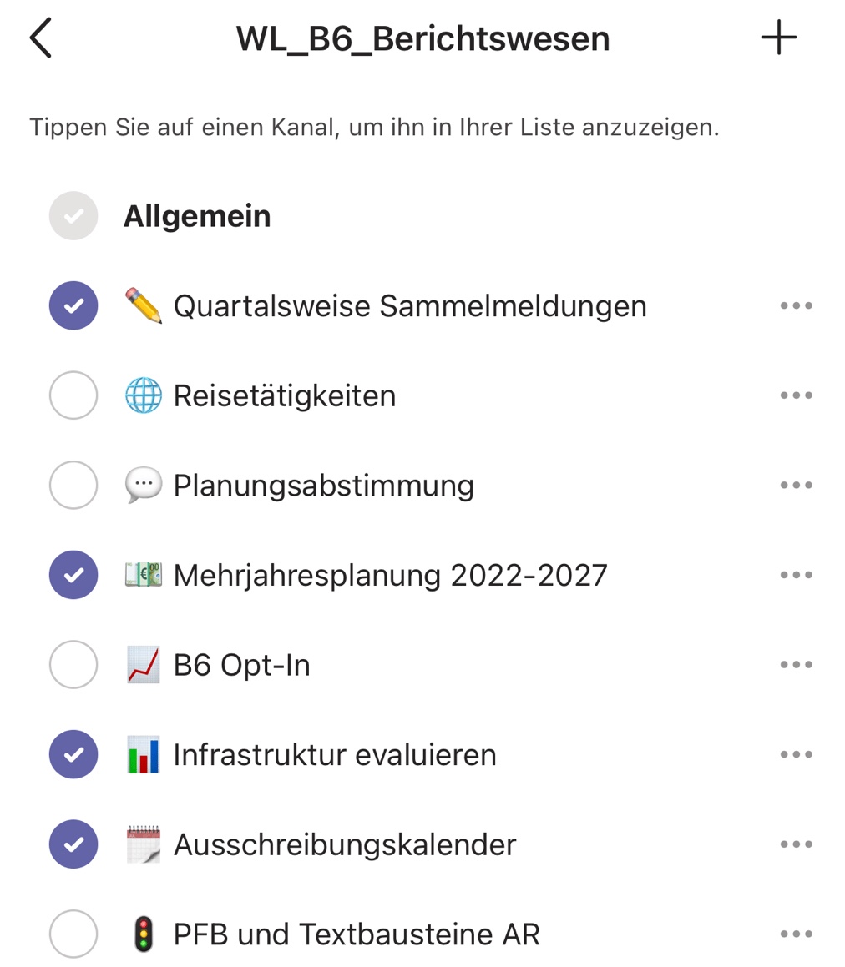Image resolution: width=845 pixels, height=967 pixels.
Task: Tap the bar chart emoji beside Infrastruktur evaluieren
Action: click(x=143, y=755)
